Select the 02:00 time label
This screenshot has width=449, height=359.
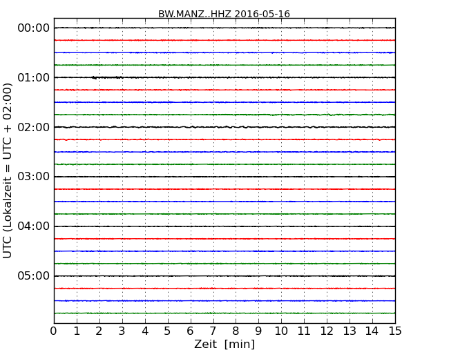(34, 127)
